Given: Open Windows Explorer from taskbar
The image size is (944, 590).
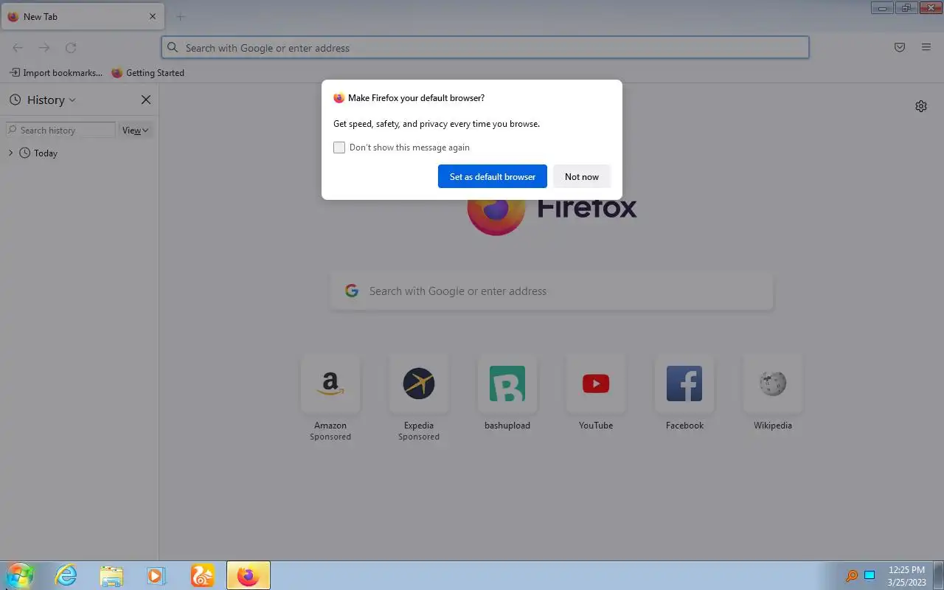Looking at the screenshot, I should (x=111, y=575).
